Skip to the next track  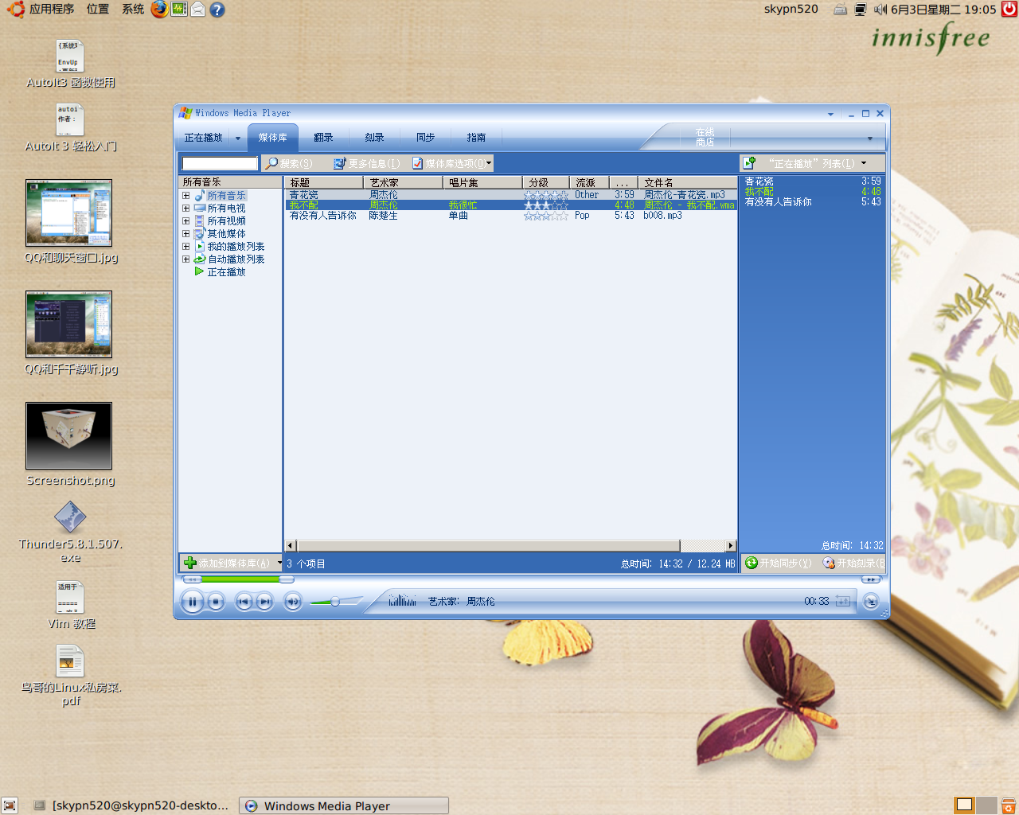[265, 602]
